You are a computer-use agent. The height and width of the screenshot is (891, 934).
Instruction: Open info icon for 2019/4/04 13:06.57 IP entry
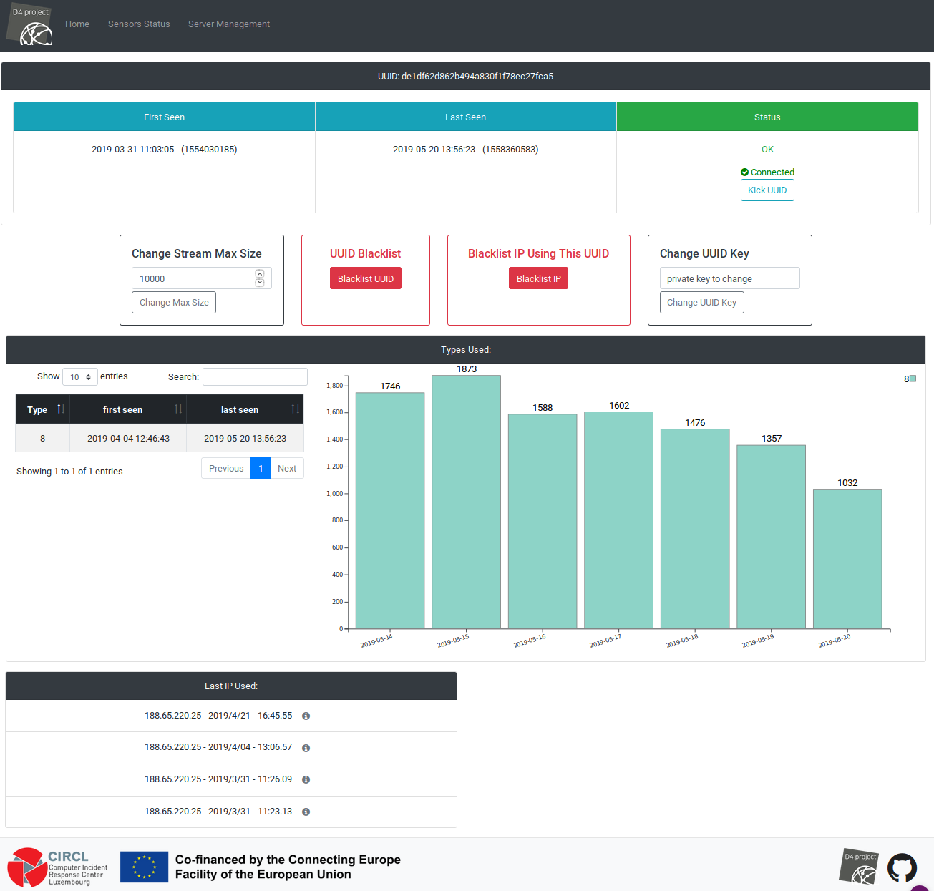(306, 748)
